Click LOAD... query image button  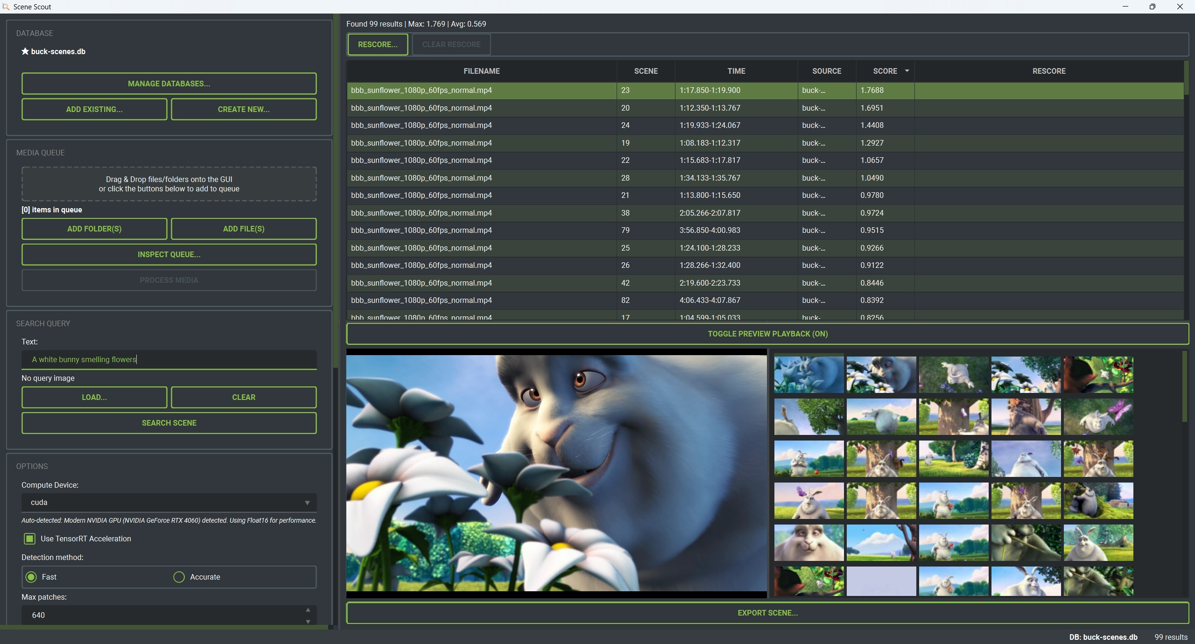click(x=94, y=397)
